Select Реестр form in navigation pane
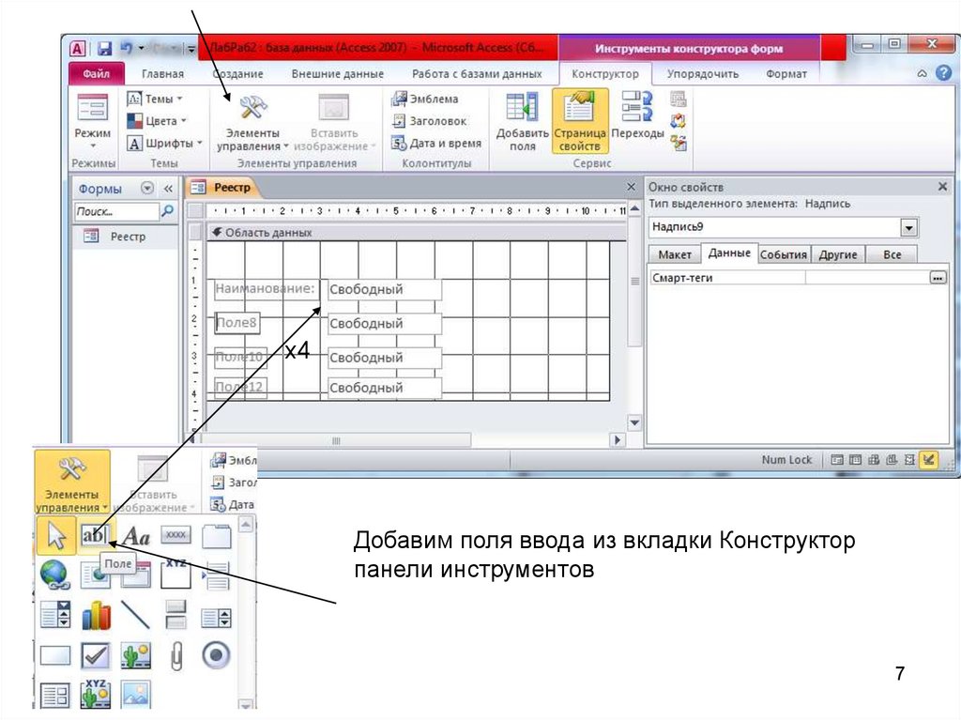961x720 pixels. pyautogui.click(x=126, y=237)
